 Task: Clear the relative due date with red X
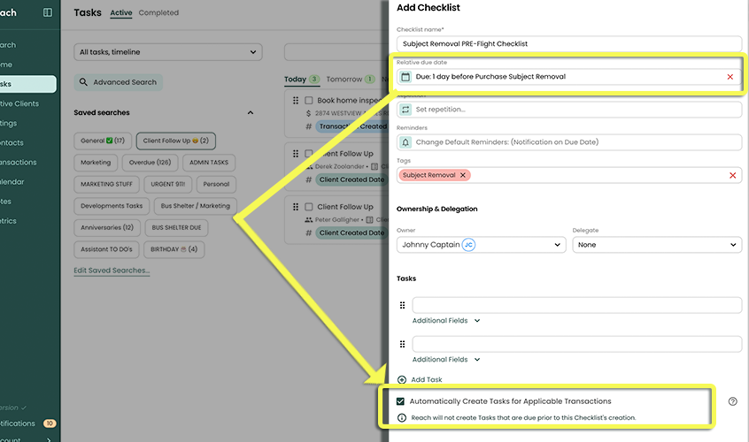730,77
